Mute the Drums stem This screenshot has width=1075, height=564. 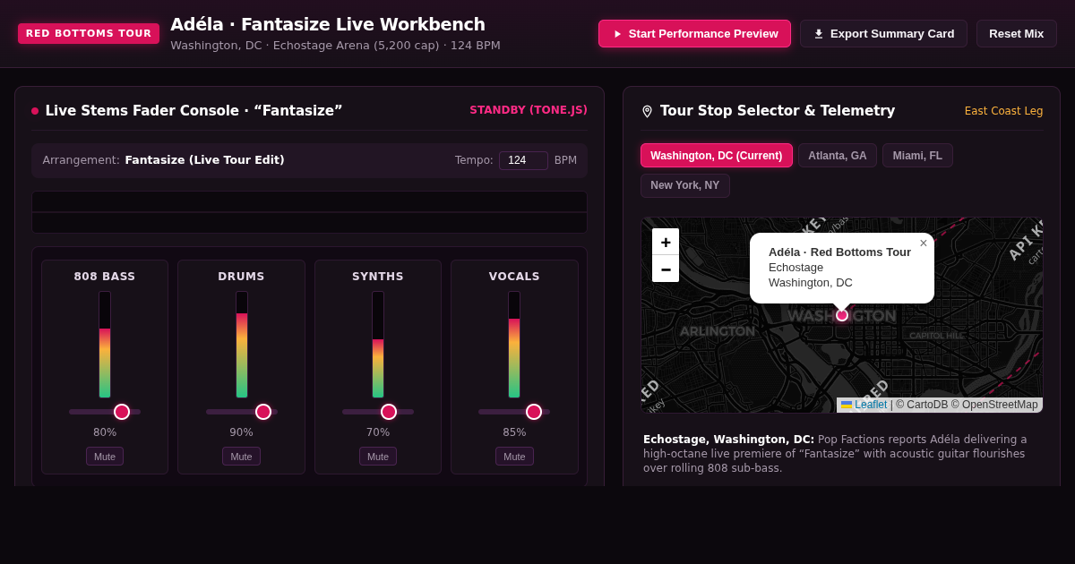(x=241, y=457)
